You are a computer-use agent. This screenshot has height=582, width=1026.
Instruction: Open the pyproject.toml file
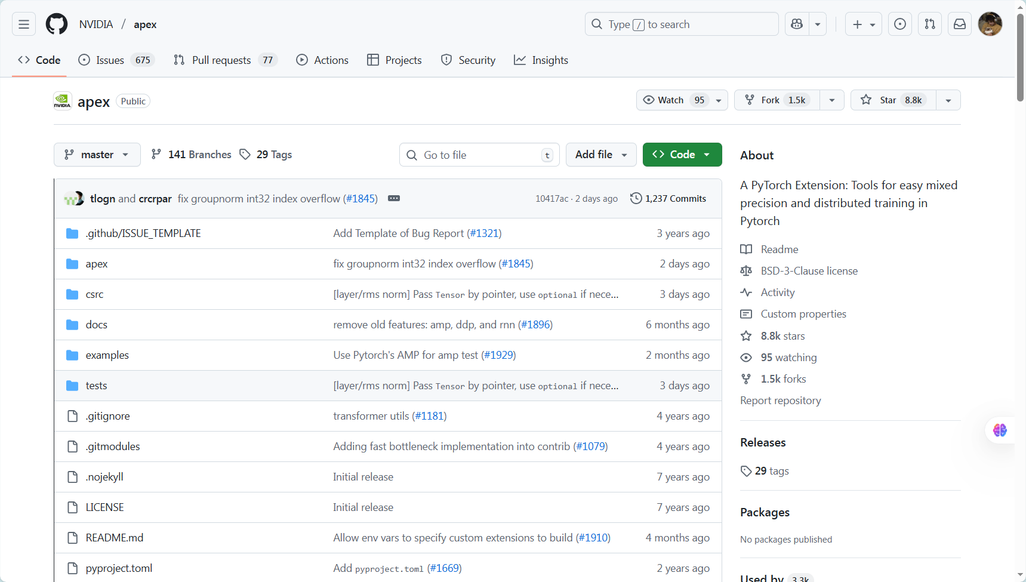(119, 568)
